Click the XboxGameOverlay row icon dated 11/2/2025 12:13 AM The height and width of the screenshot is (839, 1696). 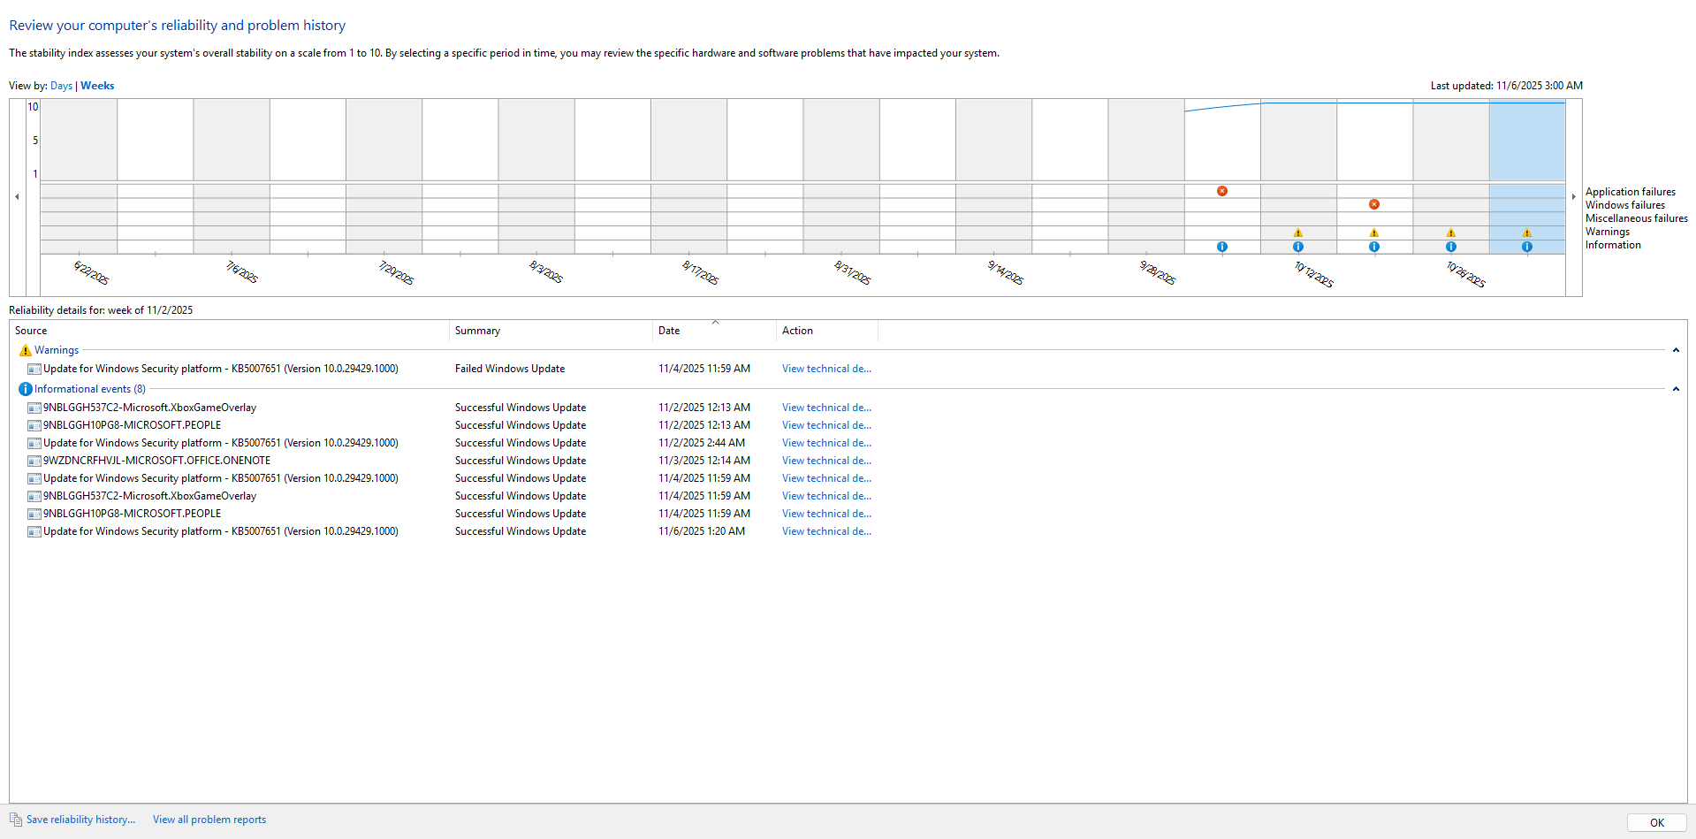(34, 408)
